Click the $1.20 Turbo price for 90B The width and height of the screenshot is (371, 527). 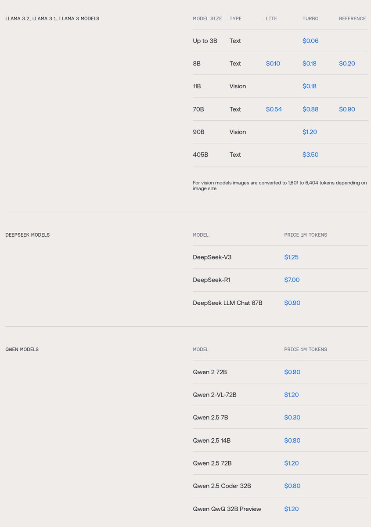[x=310, y=132]
